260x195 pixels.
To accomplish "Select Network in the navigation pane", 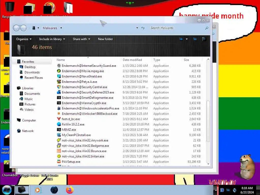I will (x=28, y=131).
